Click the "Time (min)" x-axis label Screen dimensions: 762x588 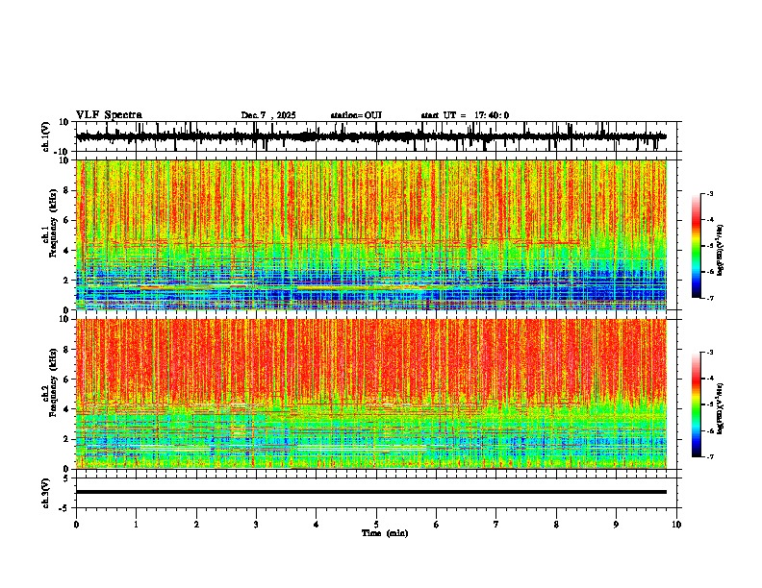click(385, 533)
